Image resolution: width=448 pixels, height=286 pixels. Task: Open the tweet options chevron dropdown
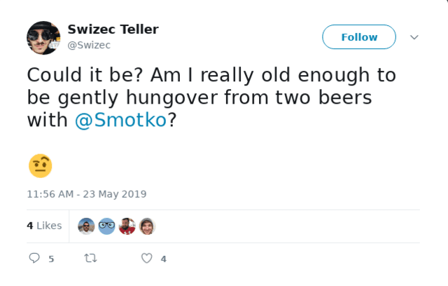pyautogui.click(x=414, y=37)
